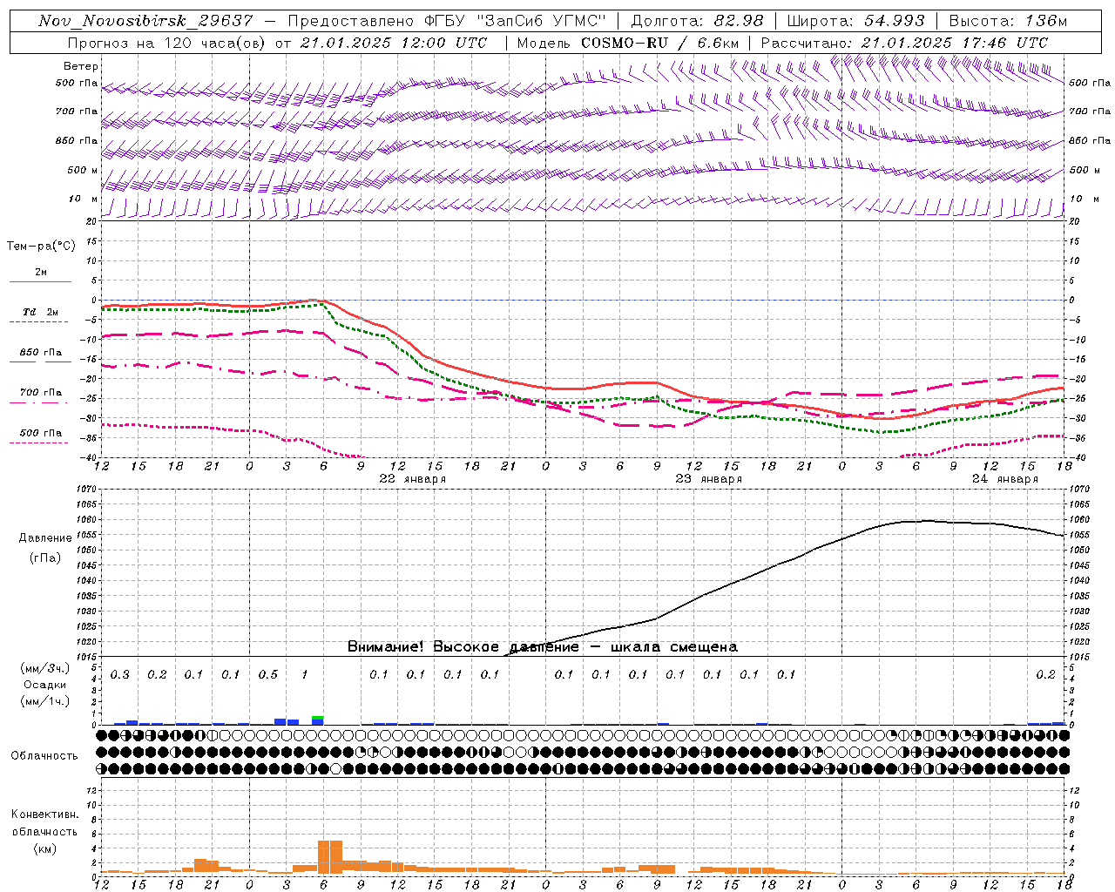Click the (мм/3ч.) unit label

pos(45,669)
